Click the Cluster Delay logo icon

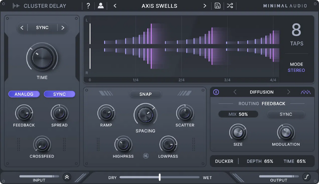[x=16, y=6]
